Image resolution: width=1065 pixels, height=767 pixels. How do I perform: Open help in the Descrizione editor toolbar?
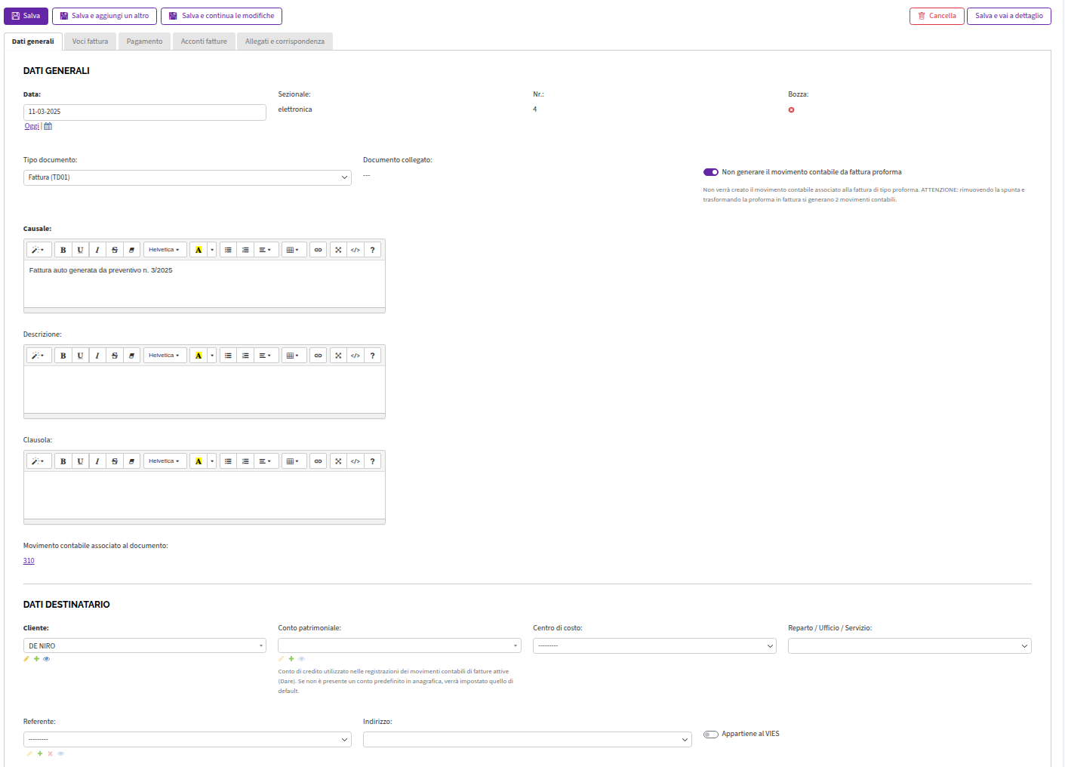(x=372, y=356)
